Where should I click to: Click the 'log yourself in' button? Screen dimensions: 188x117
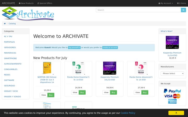(74, 48)
